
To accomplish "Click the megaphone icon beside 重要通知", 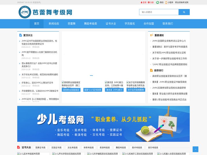I will [x=152, y=35].
